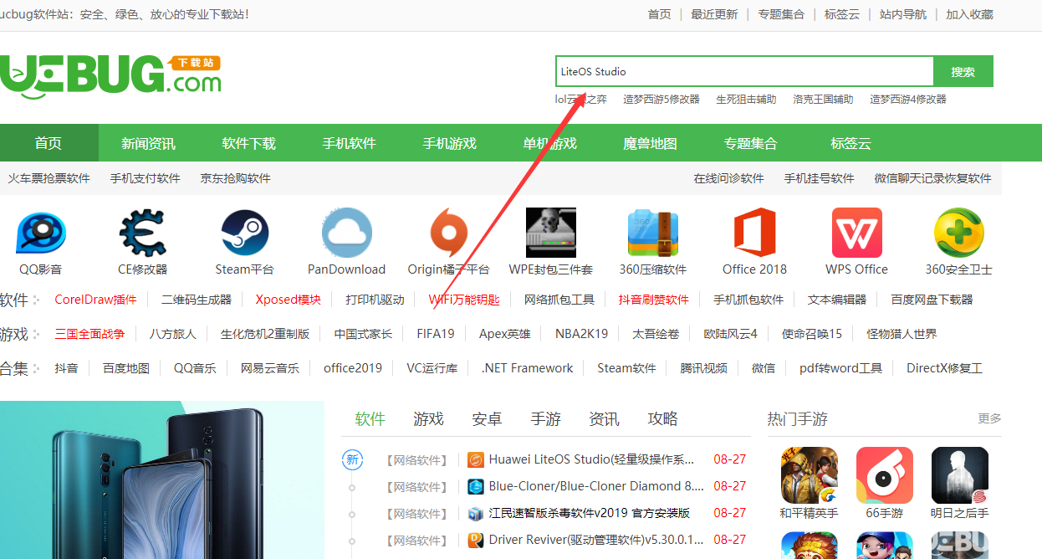Click the Steam平台 icon
1042x559 pixels.
pyautogui.click(x=244, y=233)
